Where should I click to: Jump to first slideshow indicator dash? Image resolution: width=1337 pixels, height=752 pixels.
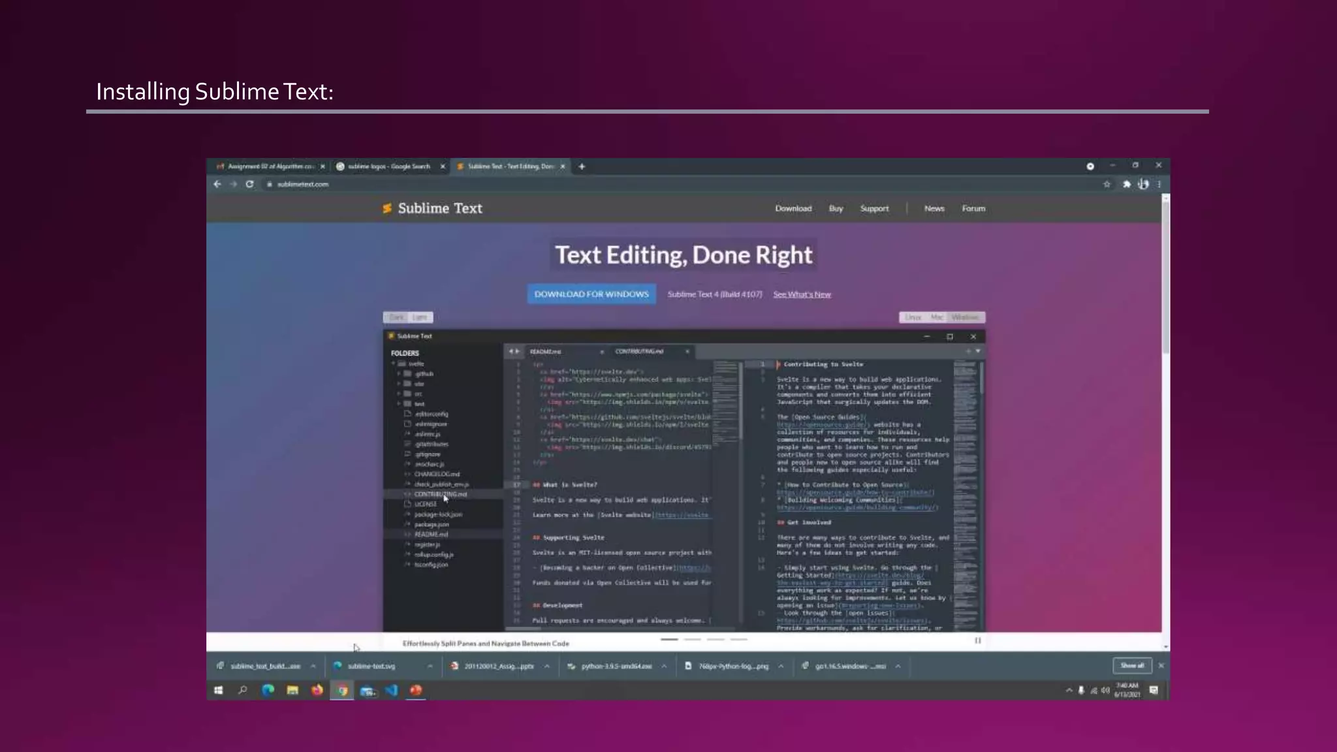pyautogui.click(x=669, y=640)
